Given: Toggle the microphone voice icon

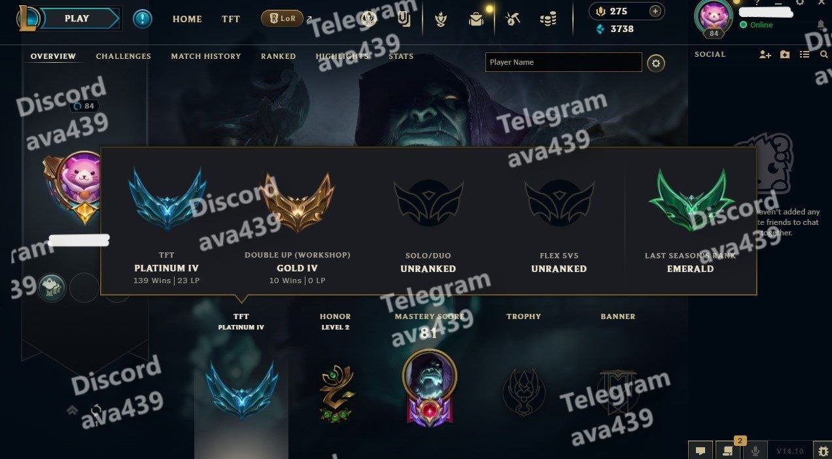Looking at the screenshot, I should click(x=756, y=450).
